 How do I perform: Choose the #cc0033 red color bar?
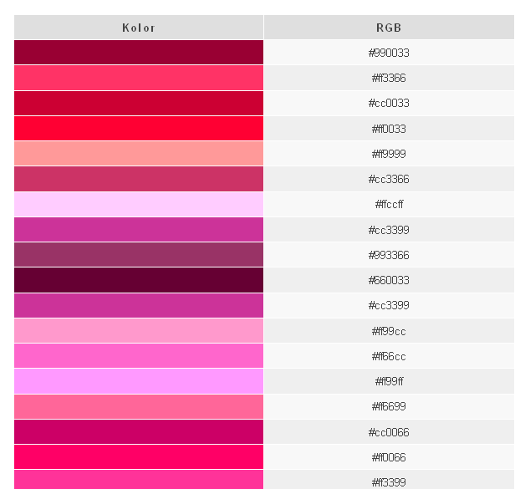[x=139, y=103]
